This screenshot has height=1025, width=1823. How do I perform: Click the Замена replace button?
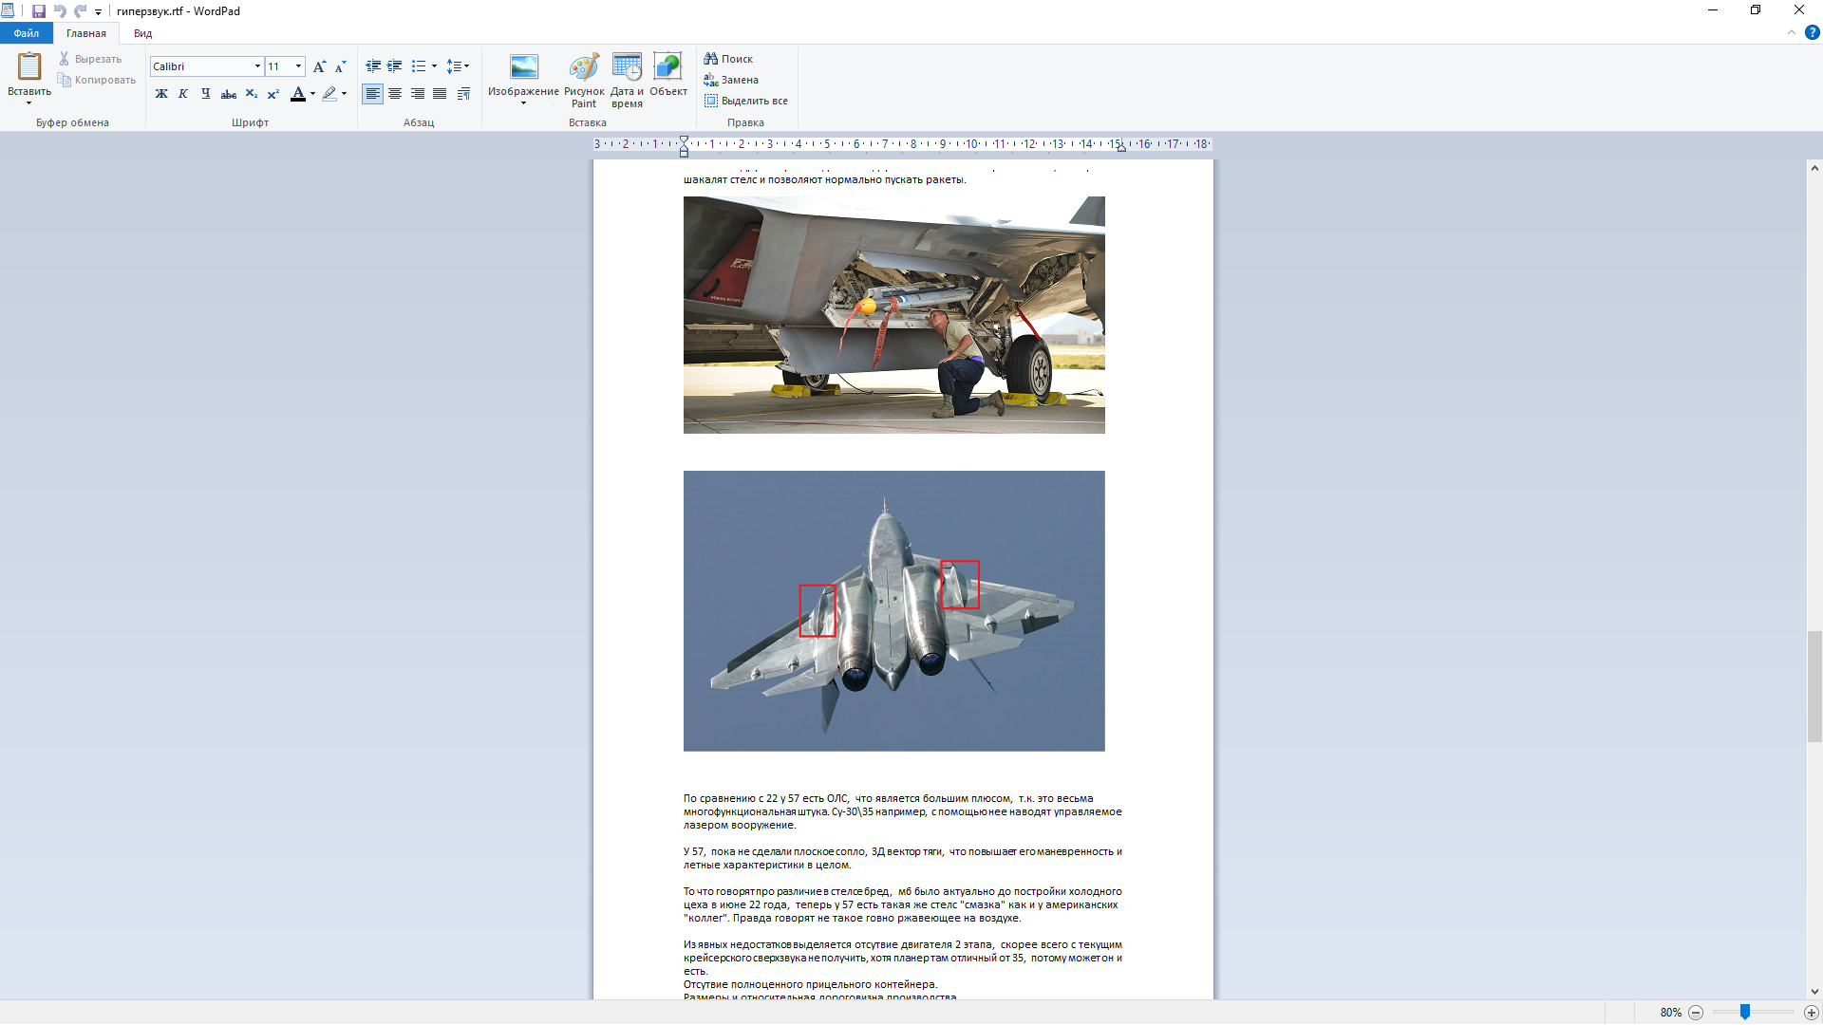click(x=731, y=80)
